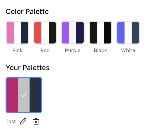Choose the Purple color palette swatch
This screenshot has height=132, width=146.
pyautogui.click(x=73, y=33)
